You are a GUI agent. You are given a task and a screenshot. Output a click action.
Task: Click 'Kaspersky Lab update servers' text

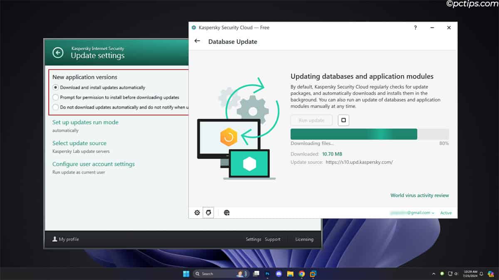click(x=81, y=151)
